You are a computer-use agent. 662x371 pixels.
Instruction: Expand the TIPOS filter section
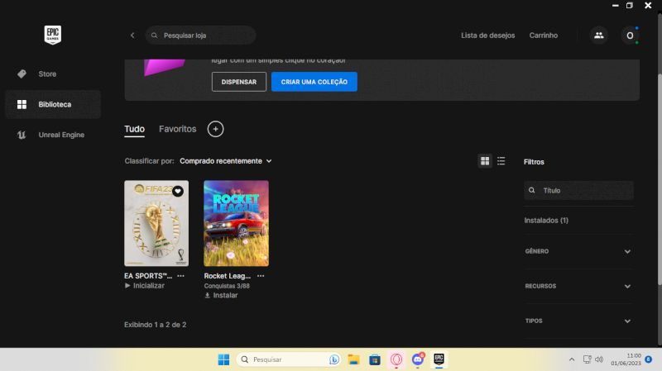[578, 321]
